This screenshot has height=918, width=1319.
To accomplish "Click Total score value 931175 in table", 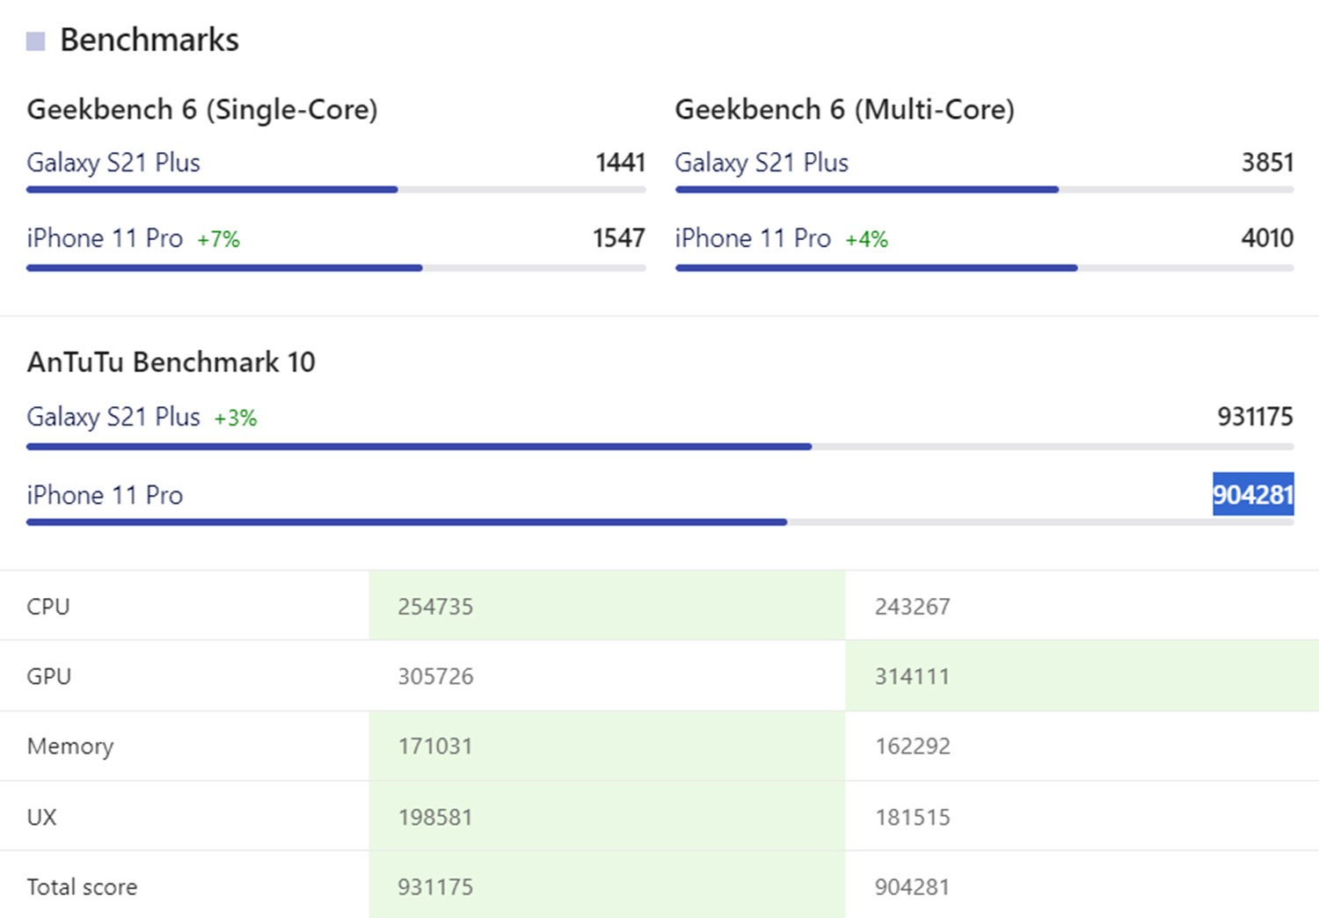I will click(435, 887).
